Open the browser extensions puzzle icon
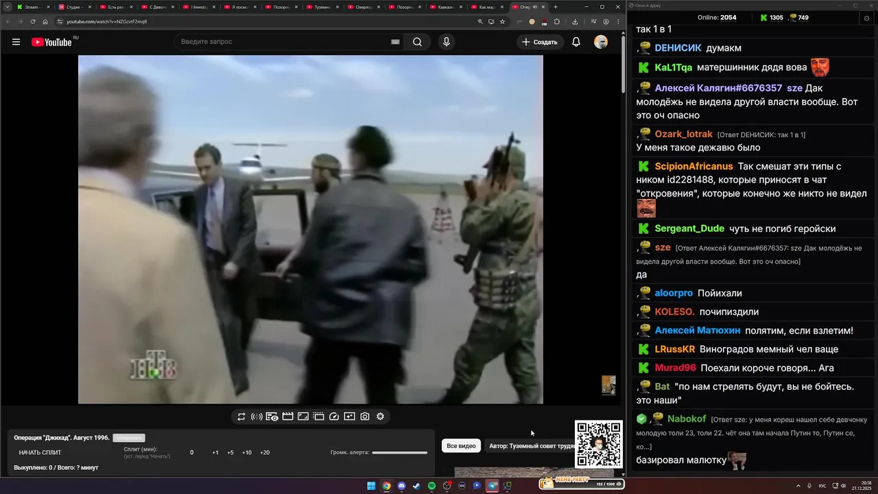Screen dimensions: 878x494 click(x=557, y=21)
